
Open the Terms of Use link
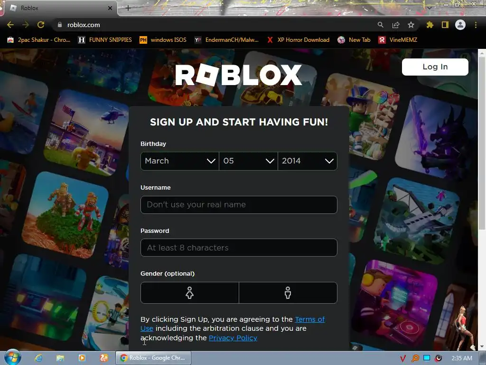(x=309, y=319)
